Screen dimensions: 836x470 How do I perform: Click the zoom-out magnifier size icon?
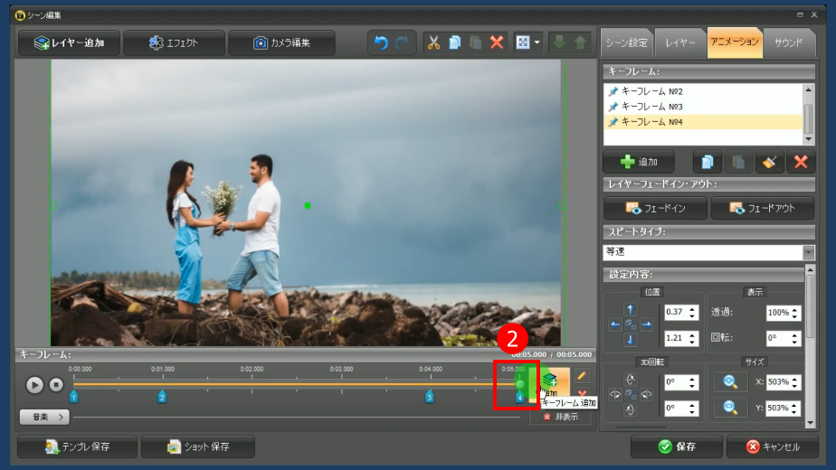tap(730, 408)
